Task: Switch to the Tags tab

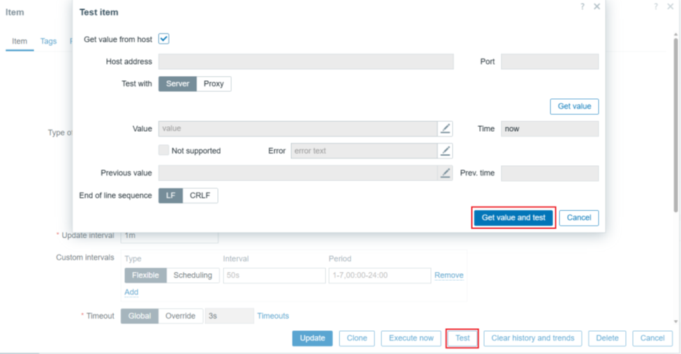Action: coord(48,41)
